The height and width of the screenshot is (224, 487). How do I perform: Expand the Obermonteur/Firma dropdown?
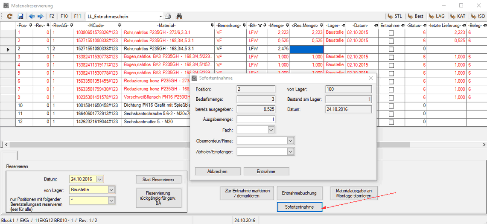[290, 140]
